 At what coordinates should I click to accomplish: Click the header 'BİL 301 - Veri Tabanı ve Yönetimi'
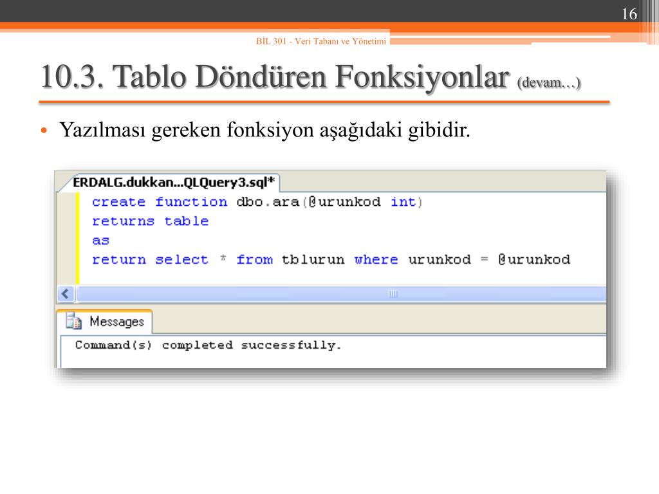(321, 41)
